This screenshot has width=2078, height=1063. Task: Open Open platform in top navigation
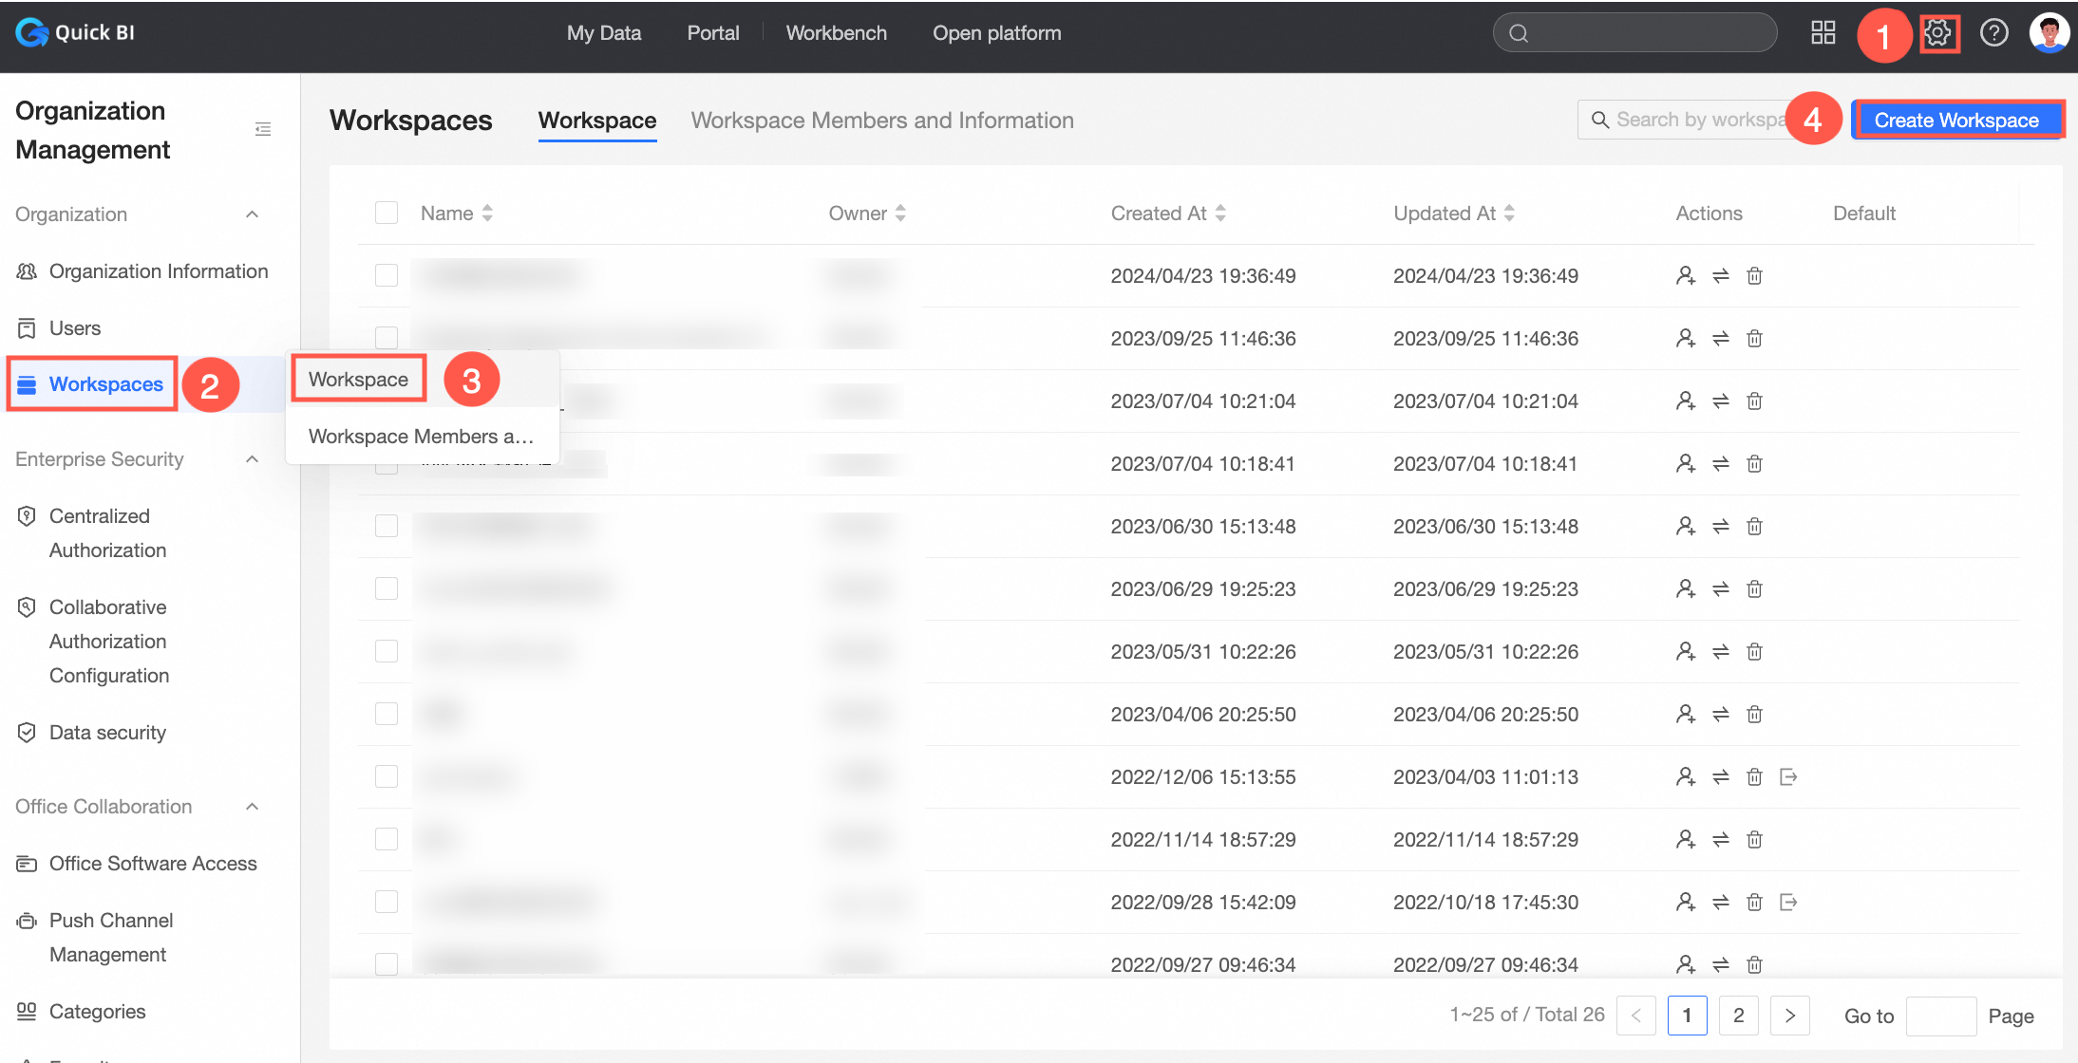pos(997,33)
